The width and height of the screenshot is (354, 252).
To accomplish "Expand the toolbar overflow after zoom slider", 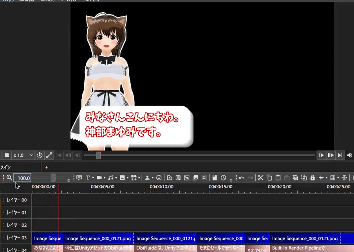I will 69,180.
